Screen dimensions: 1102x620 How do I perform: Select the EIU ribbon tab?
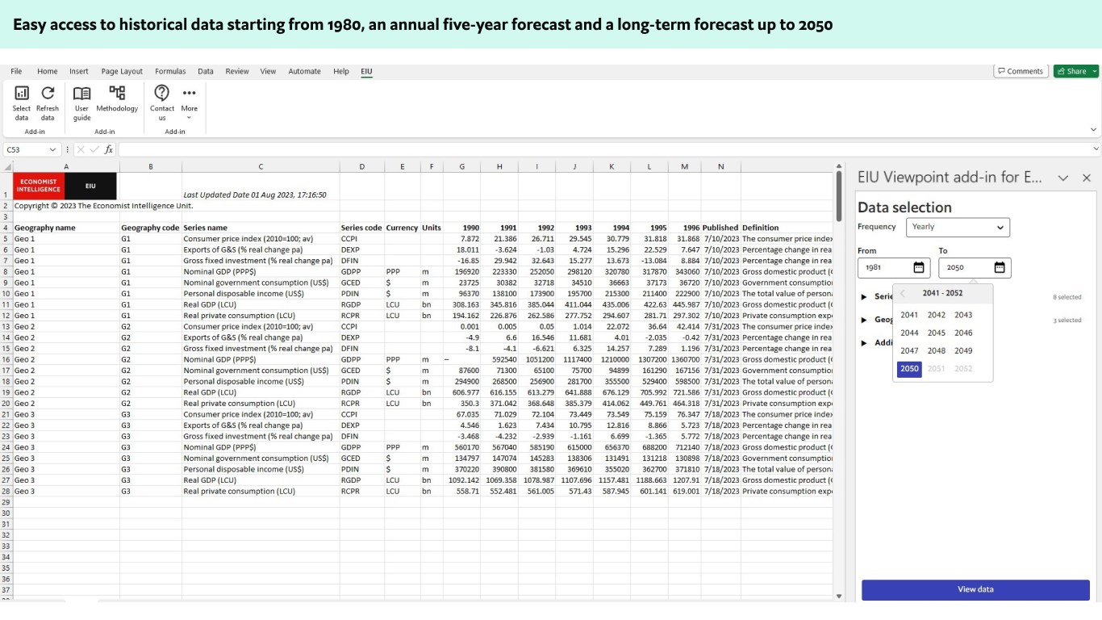point(366,71)
